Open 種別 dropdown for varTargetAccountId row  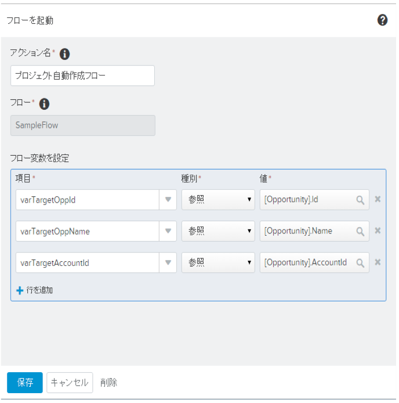coord(218,262)
